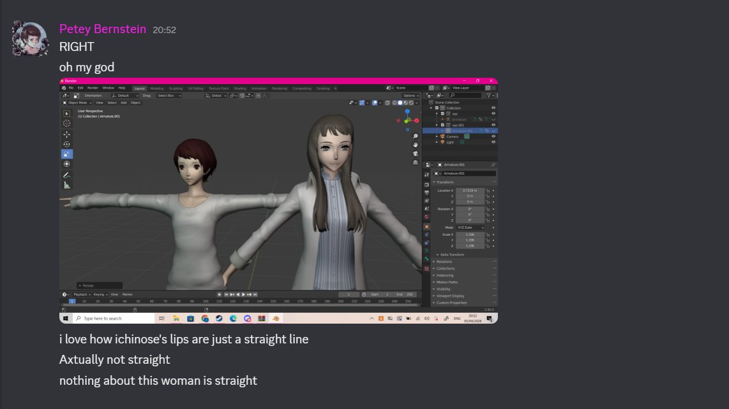Screen dimensions: 729x409
Task: Open the Render properties tab icon
Action: point(427,184)
